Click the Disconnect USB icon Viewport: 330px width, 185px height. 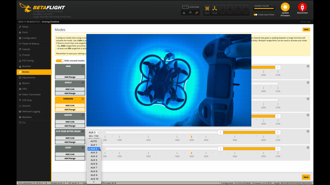pos(302,7)
